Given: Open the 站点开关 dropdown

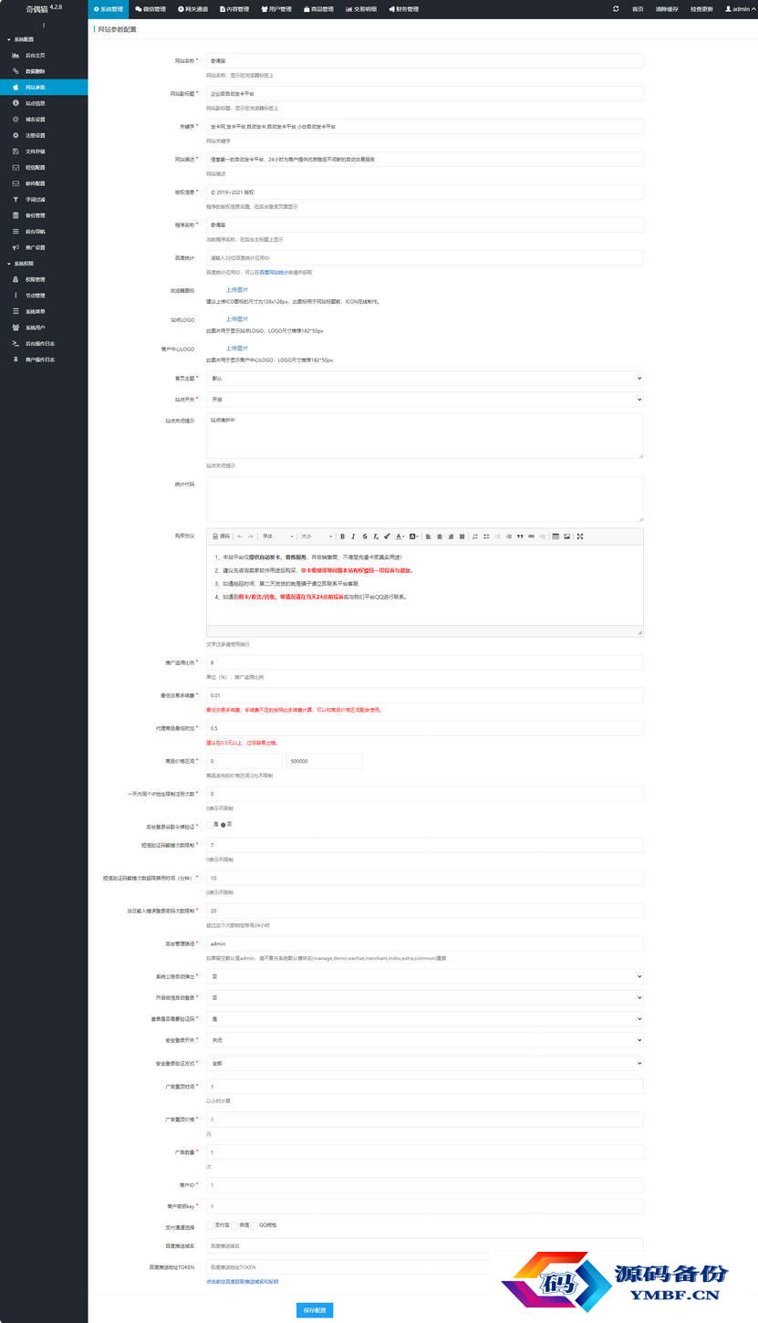Looking at the screenshot, I should [425, 399].
